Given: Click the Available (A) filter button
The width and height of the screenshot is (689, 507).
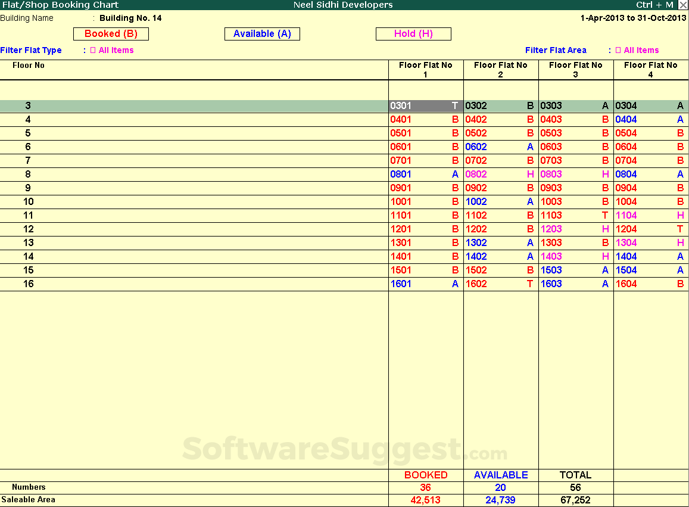Looking at the screenshot, I should coord(262,34).
